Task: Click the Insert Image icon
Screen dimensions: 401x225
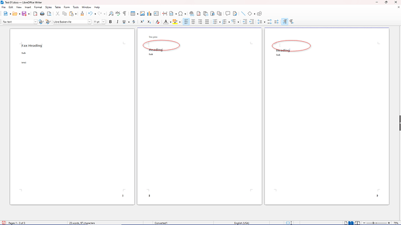Action: pos(142,14)
